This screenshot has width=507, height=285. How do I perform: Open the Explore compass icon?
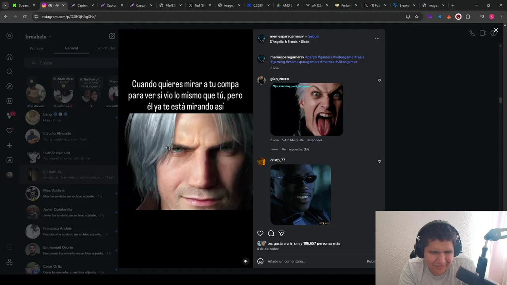click(10, 86)
